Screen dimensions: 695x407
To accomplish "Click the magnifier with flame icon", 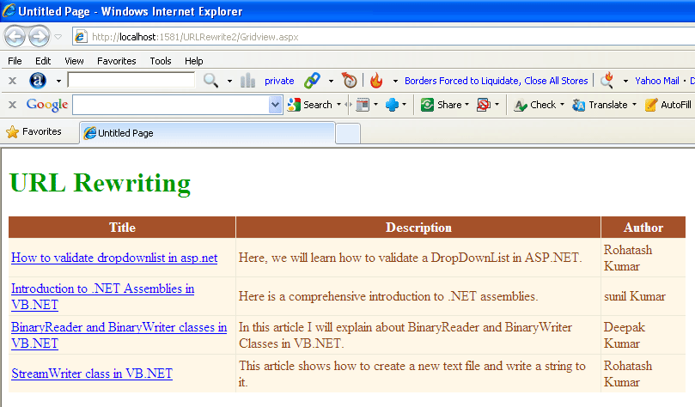I will tap(607, 80).
